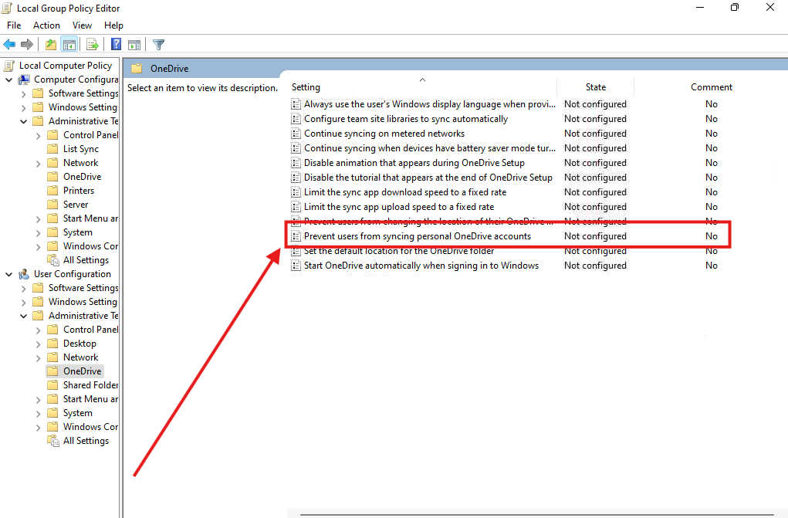
Task: Select Shared Folders in tree
Action: 90,385
